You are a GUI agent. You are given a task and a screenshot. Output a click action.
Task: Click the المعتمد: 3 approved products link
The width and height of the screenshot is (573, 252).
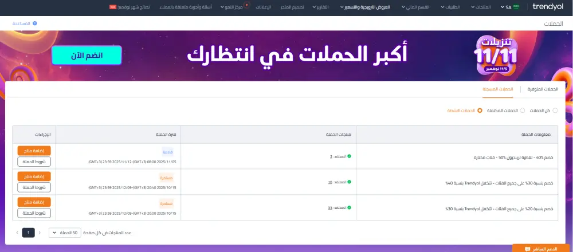click(x=338, y=156)
